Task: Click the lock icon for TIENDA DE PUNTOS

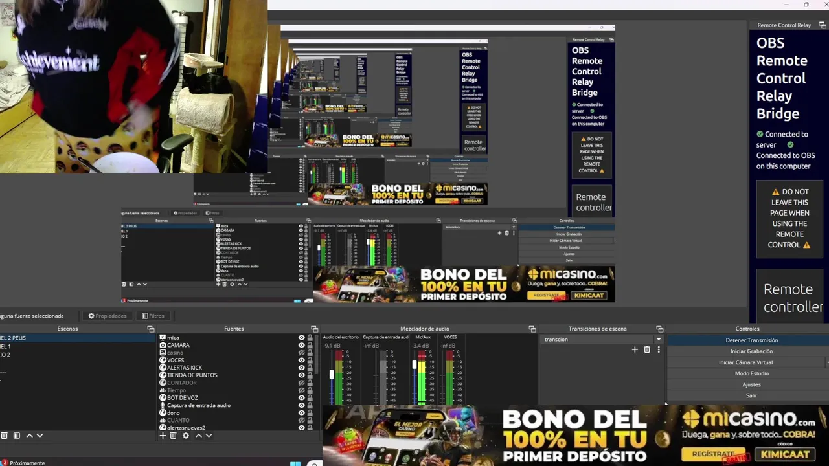Action: pos(310,375)
